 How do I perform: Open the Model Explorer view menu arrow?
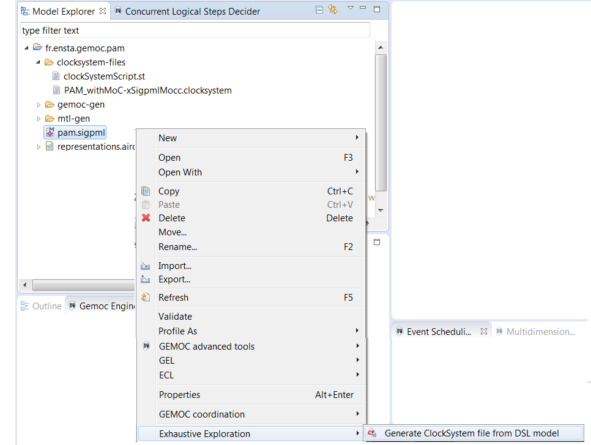click(x=350, y=9)
